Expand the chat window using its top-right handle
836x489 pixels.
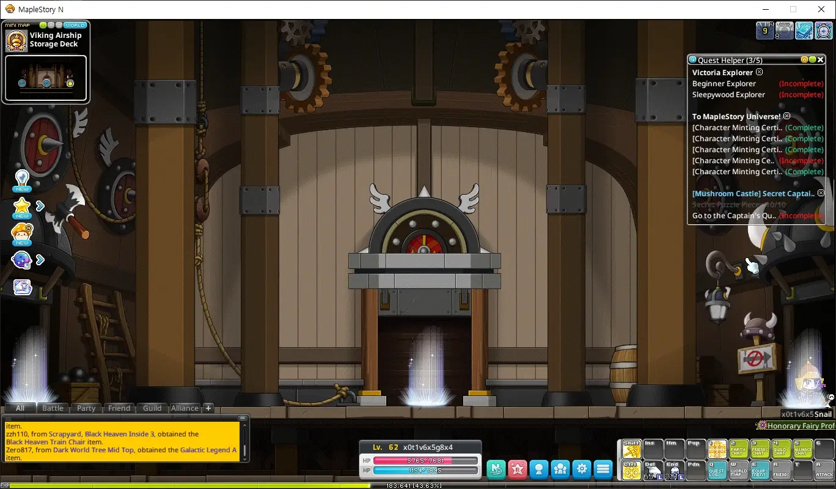point(243,419)
